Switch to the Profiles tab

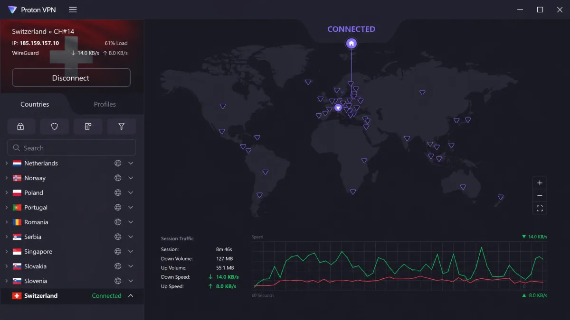(105, 104)
